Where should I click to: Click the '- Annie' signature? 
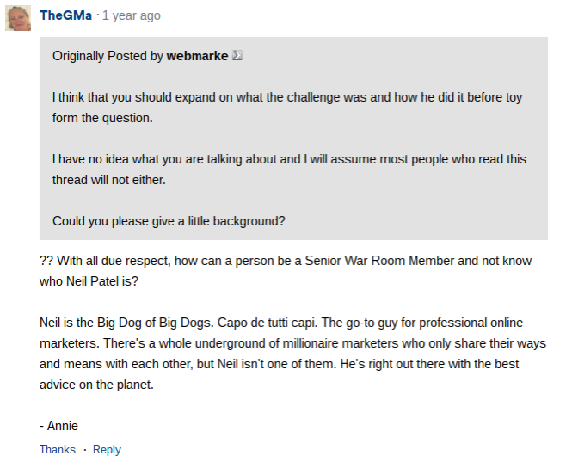(x=58, y=425)
